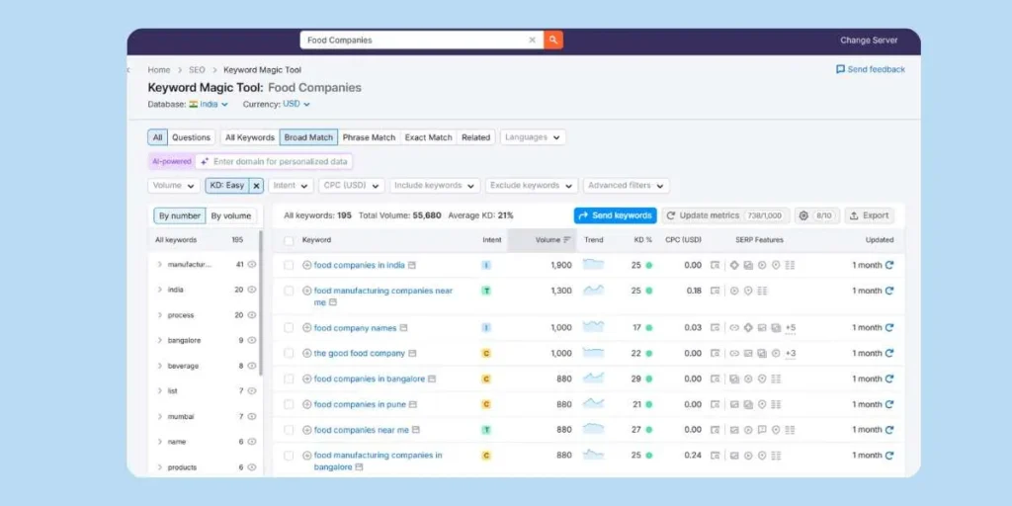Clear the search field with X icon

[x=532, y=41]
